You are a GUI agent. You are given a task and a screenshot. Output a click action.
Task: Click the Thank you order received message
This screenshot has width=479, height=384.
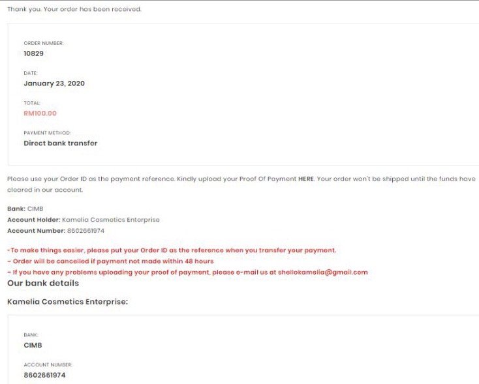pyautogui.click(x=74, y=9)
